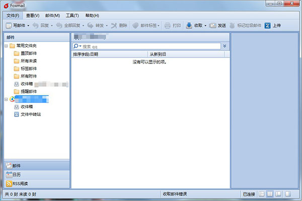
Task: Click the Upload (上传) Z icon
Action: click(x=268, y=25)
